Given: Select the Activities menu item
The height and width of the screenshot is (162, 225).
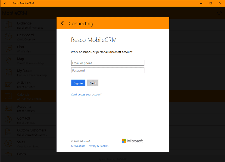Looking at the screenshot, I should (x=29, y=84).
